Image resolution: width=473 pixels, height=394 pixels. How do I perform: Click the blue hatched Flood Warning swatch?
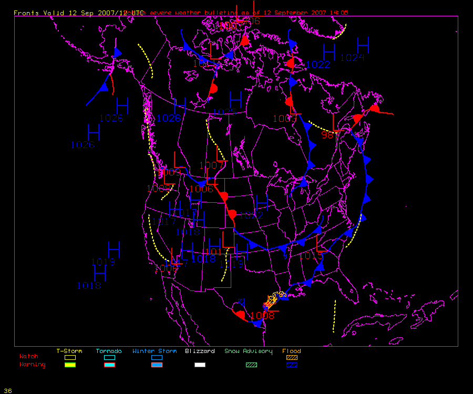(x=292, y=365)
